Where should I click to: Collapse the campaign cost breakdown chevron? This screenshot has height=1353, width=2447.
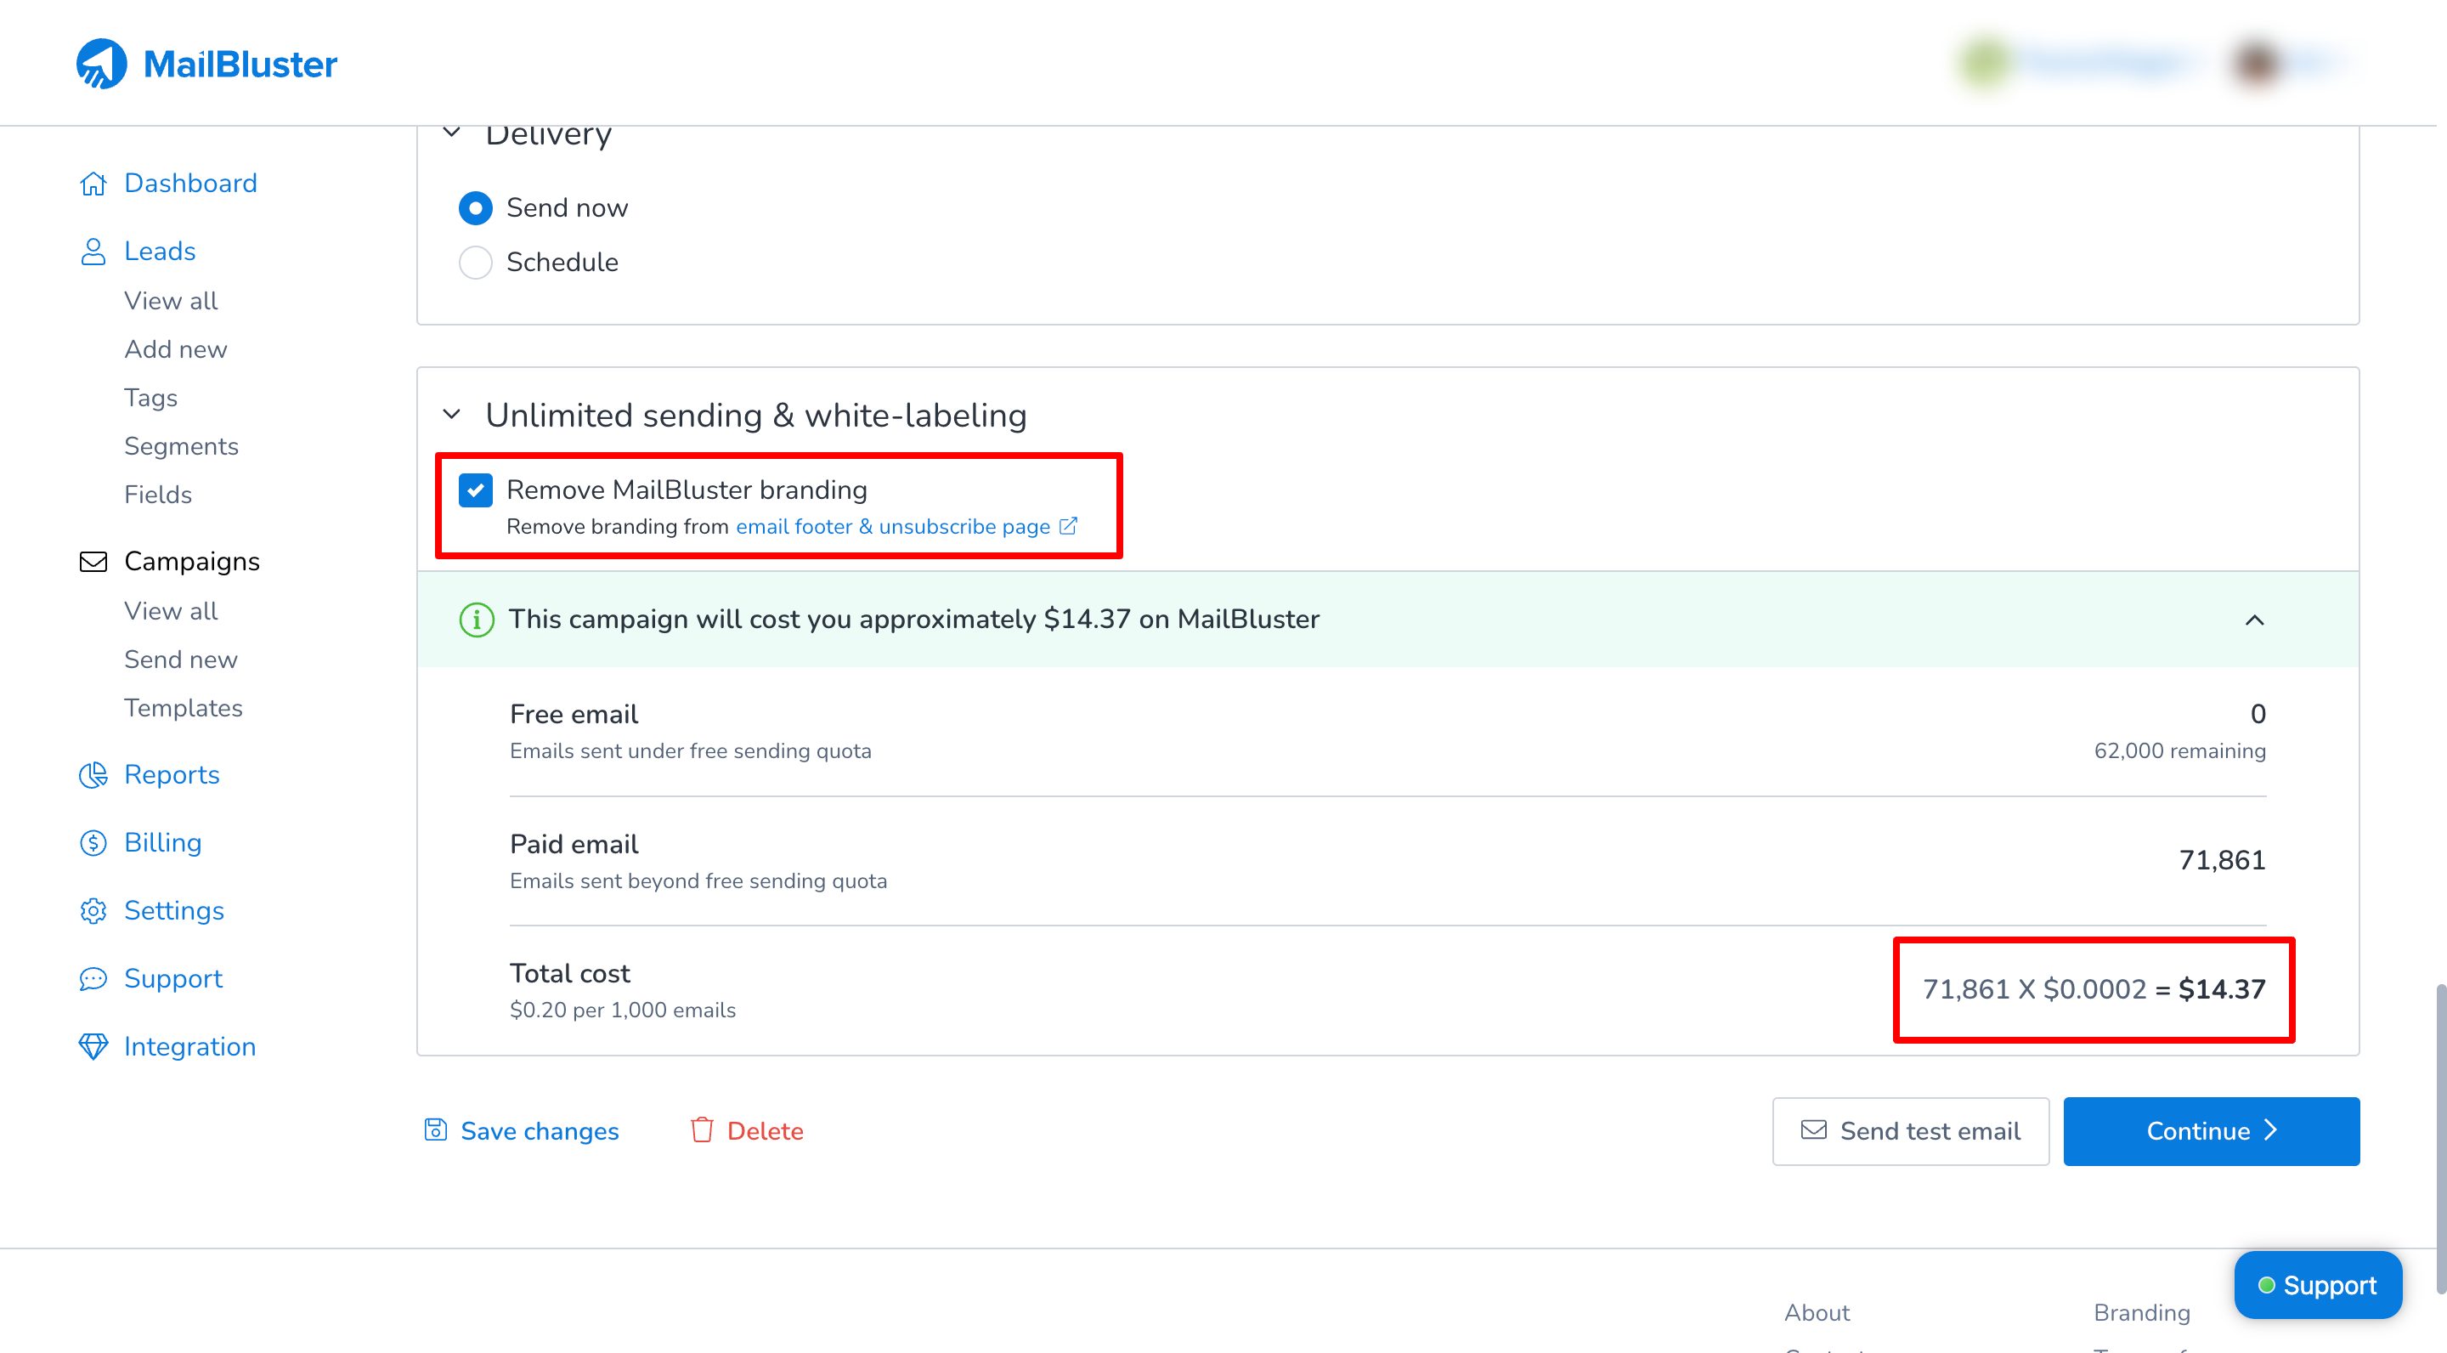2254,620
